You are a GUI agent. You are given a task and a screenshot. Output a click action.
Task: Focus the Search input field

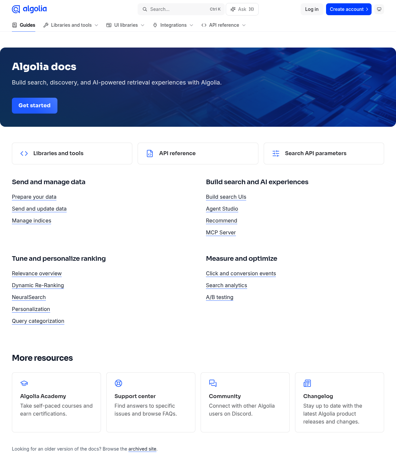181,9
